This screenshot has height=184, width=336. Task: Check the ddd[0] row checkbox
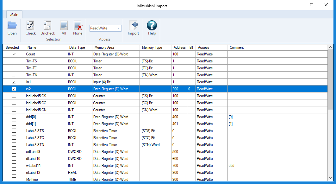14,117
